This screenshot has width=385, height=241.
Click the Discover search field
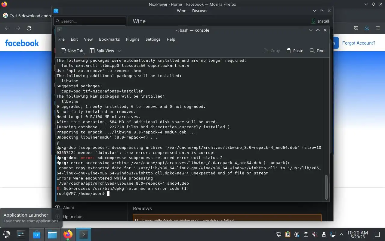(x=90, y=21)
